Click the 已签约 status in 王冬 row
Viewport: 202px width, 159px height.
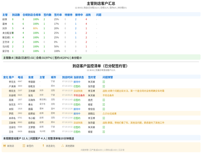click(77, 132)
